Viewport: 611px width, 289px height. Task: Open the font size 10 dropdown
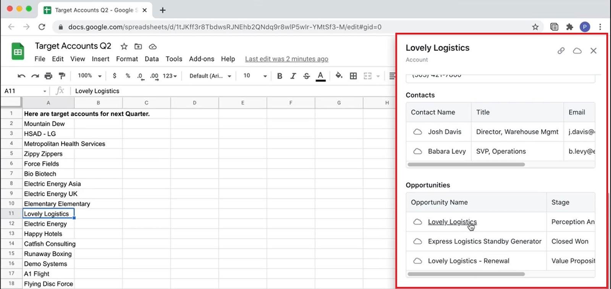pyautogui.click(x=255, y=76)
